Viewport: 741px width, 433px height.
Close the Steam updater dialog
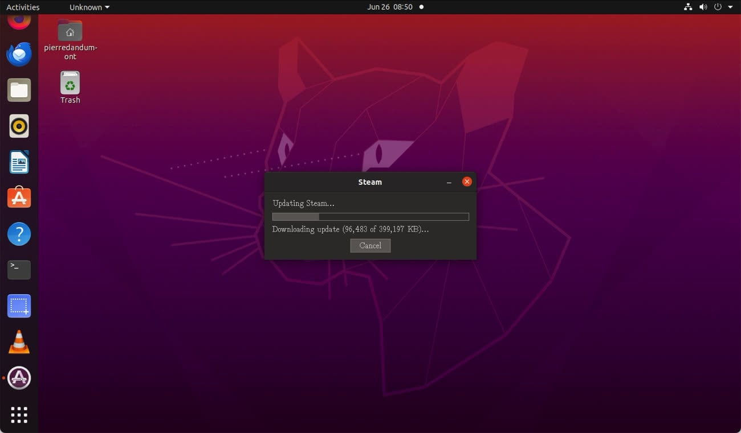[467, 182]
